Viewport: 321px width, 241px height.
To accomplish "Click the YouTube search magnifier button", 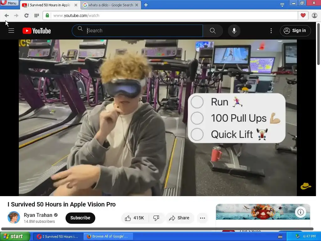I will [213, 31].
